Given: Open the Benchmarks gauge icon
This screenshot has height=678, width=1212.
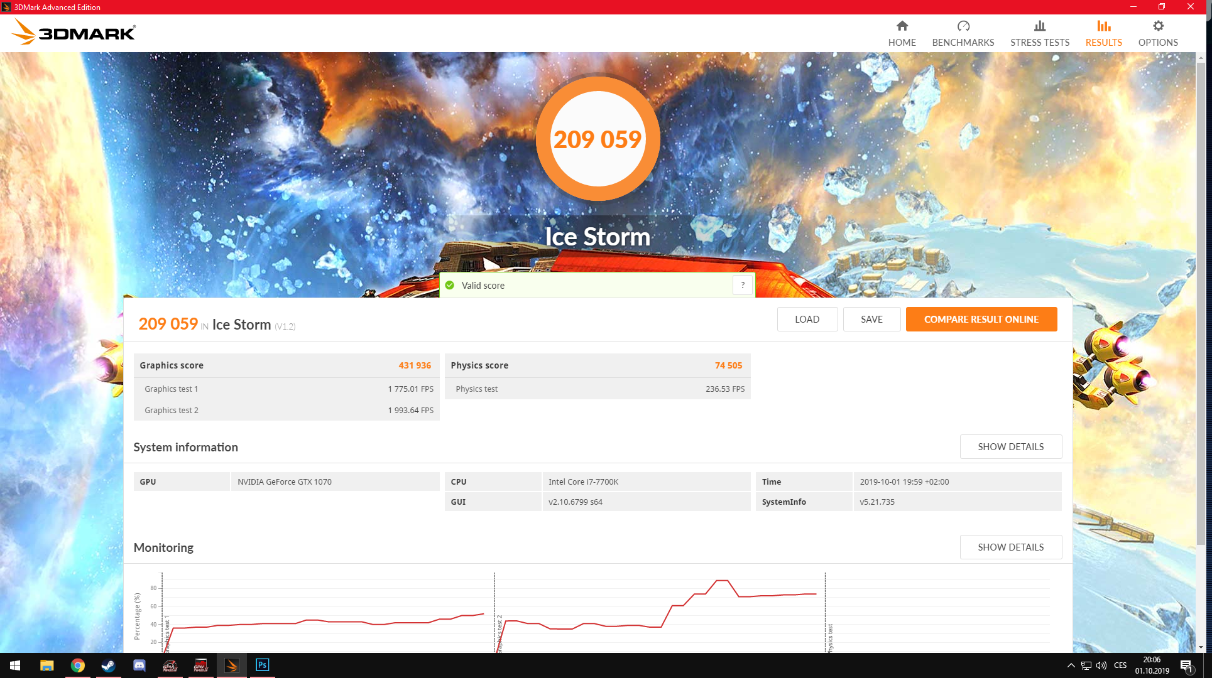Looking at the screenshot, I should coord(963,26).
